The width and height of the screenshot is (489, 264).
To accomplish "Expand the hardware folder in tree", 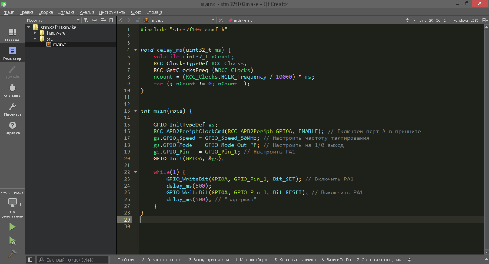I will [35, 33].
